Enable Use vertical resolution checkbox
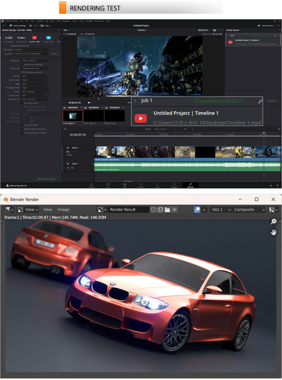The width and height of the screenshot is (282, 380). click(22, 65)
